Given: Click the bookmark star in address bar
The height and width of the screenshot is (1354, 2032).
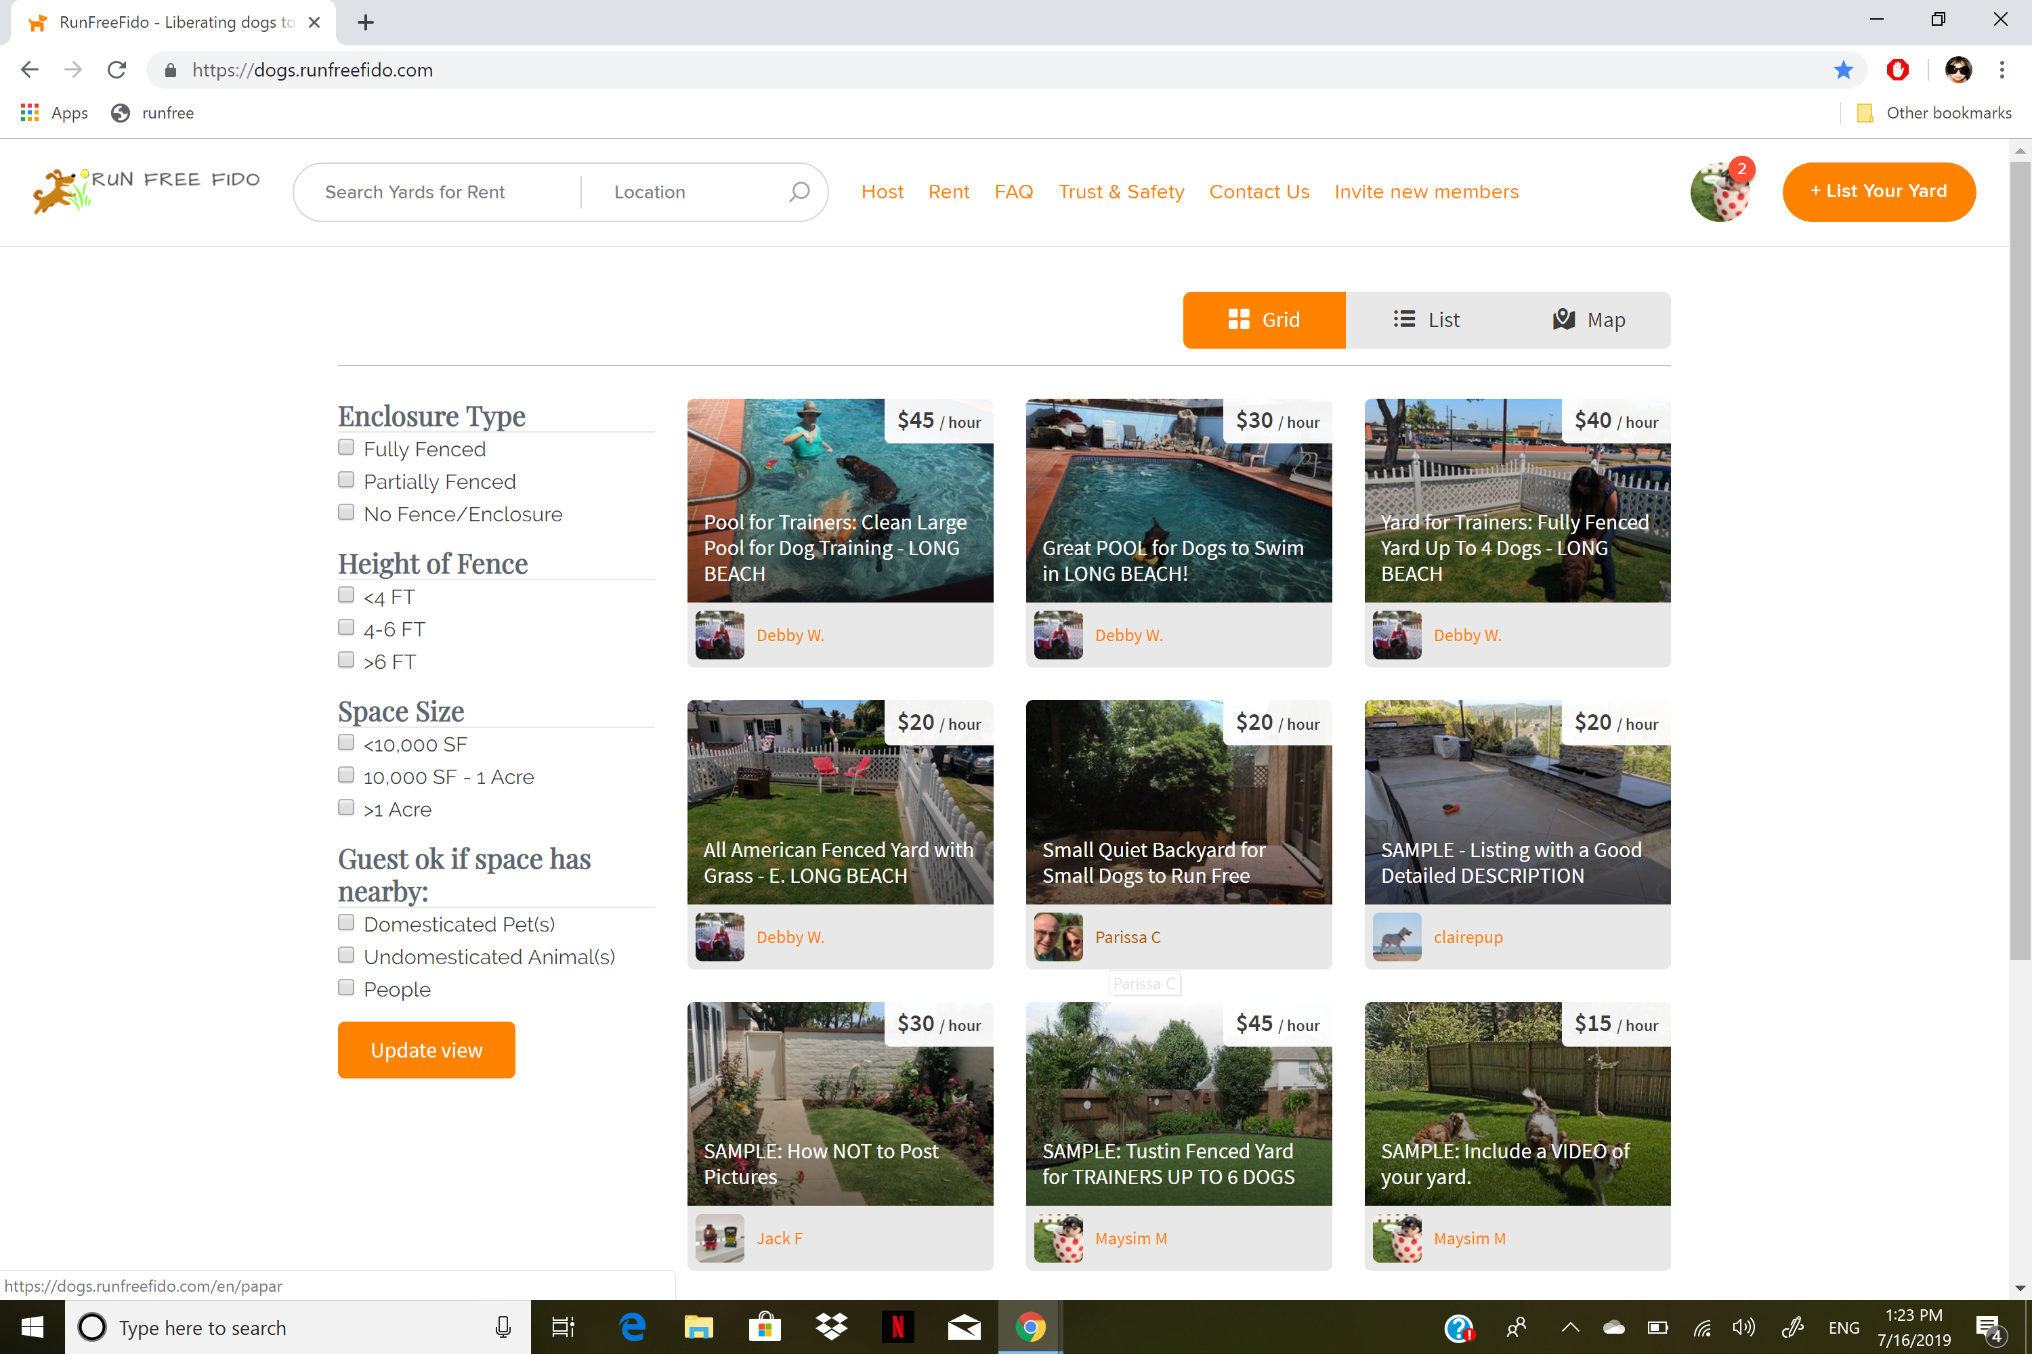Looking at the screenshot, I should coord(1844,70).
